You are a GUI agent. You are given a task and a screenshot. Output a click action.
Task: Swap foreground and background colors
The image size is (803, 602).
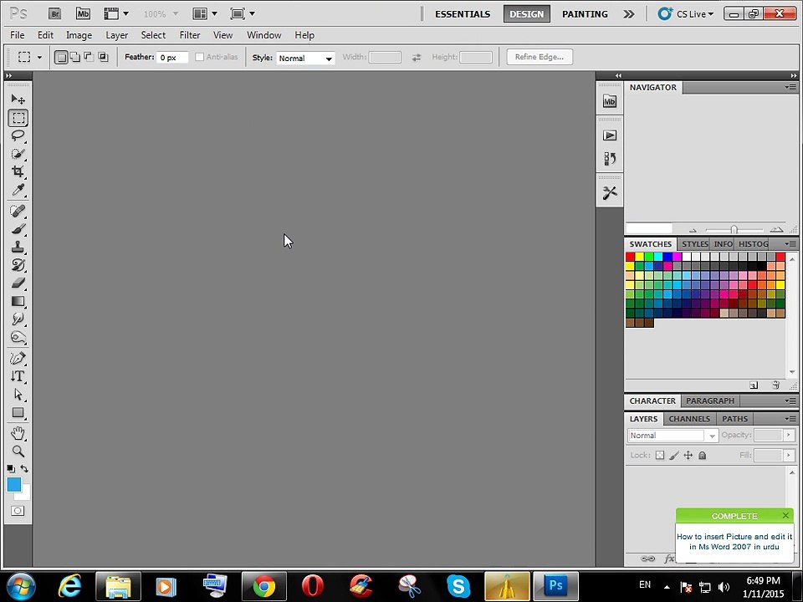tap(24, 468)
